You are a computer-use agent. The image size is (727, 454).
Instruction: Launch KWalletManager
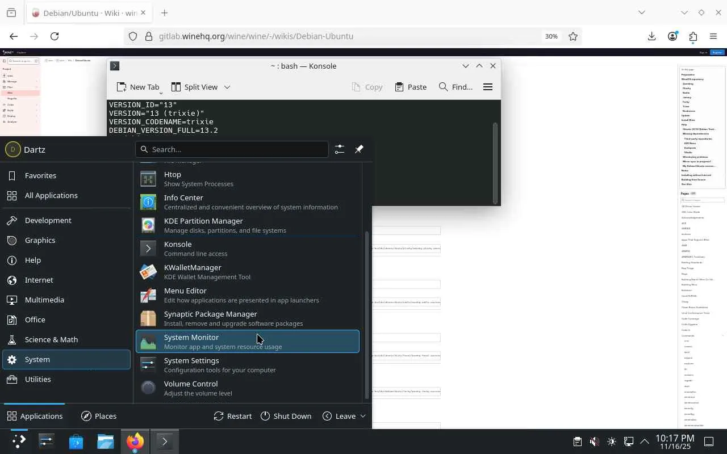[x=248, y=272]
